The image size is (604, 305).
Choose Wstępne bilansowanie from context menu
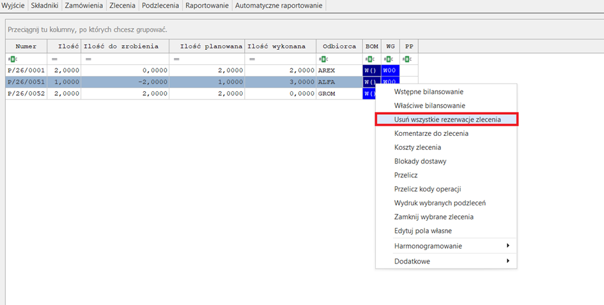click(x=428, y=92)
